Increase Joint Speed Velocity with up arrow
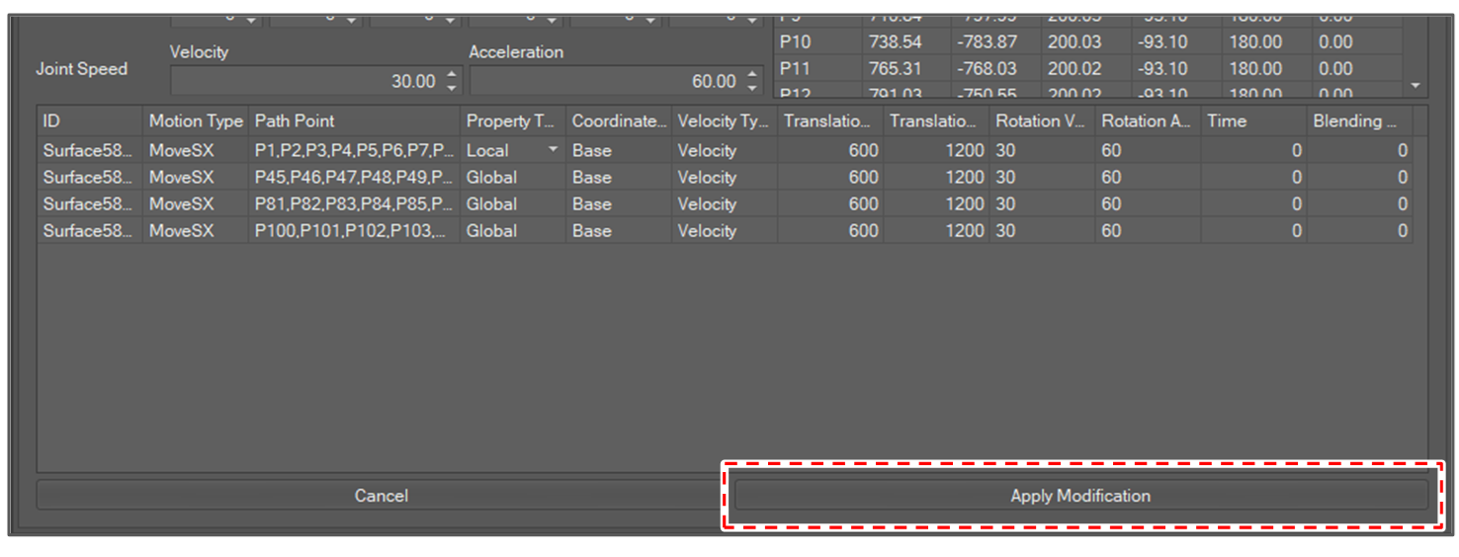The width and height of the screenshot is (1459, 557). click(x=452, y=75)
